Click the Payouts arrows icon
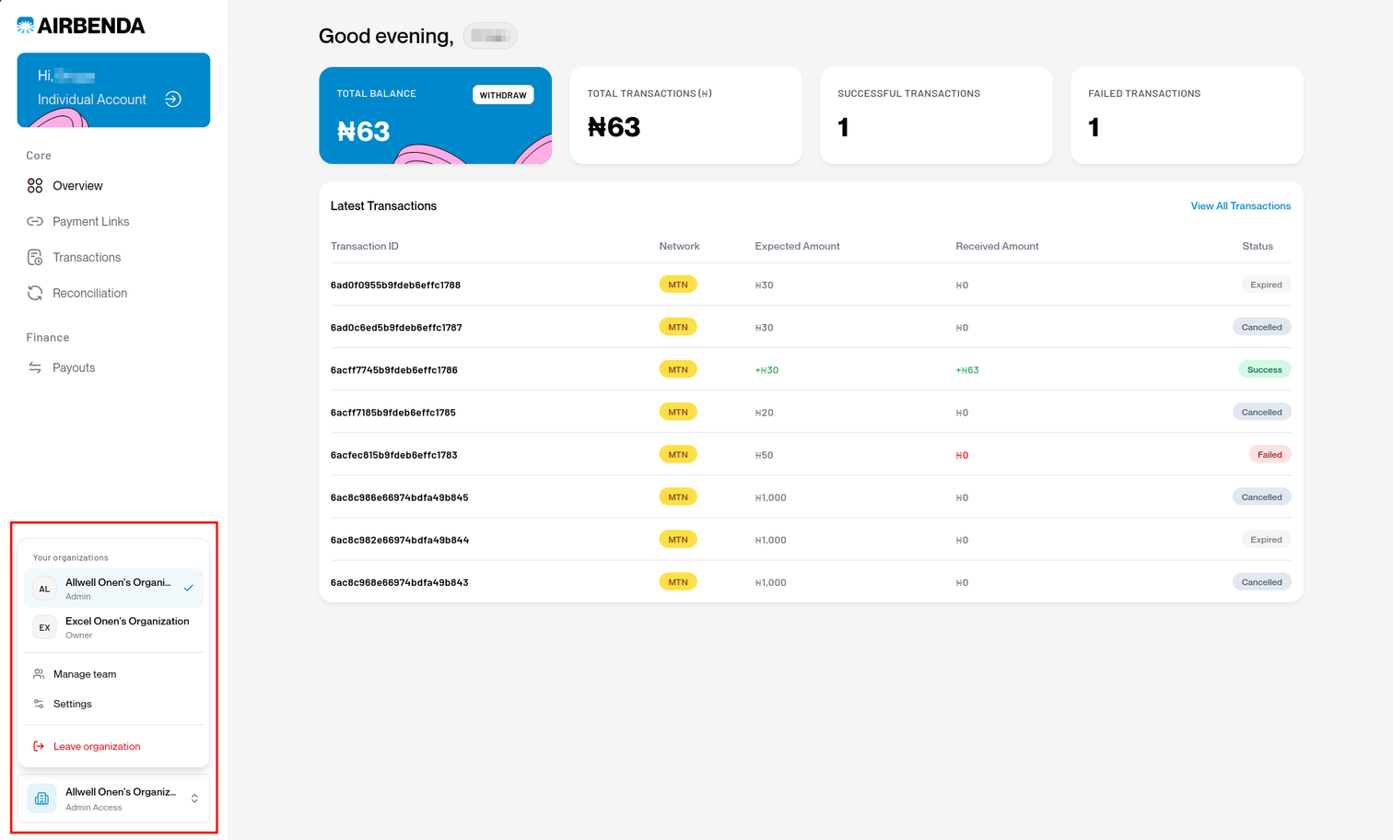The width and height of the screenshot is (1393, 840). click(x=35, y=368)
